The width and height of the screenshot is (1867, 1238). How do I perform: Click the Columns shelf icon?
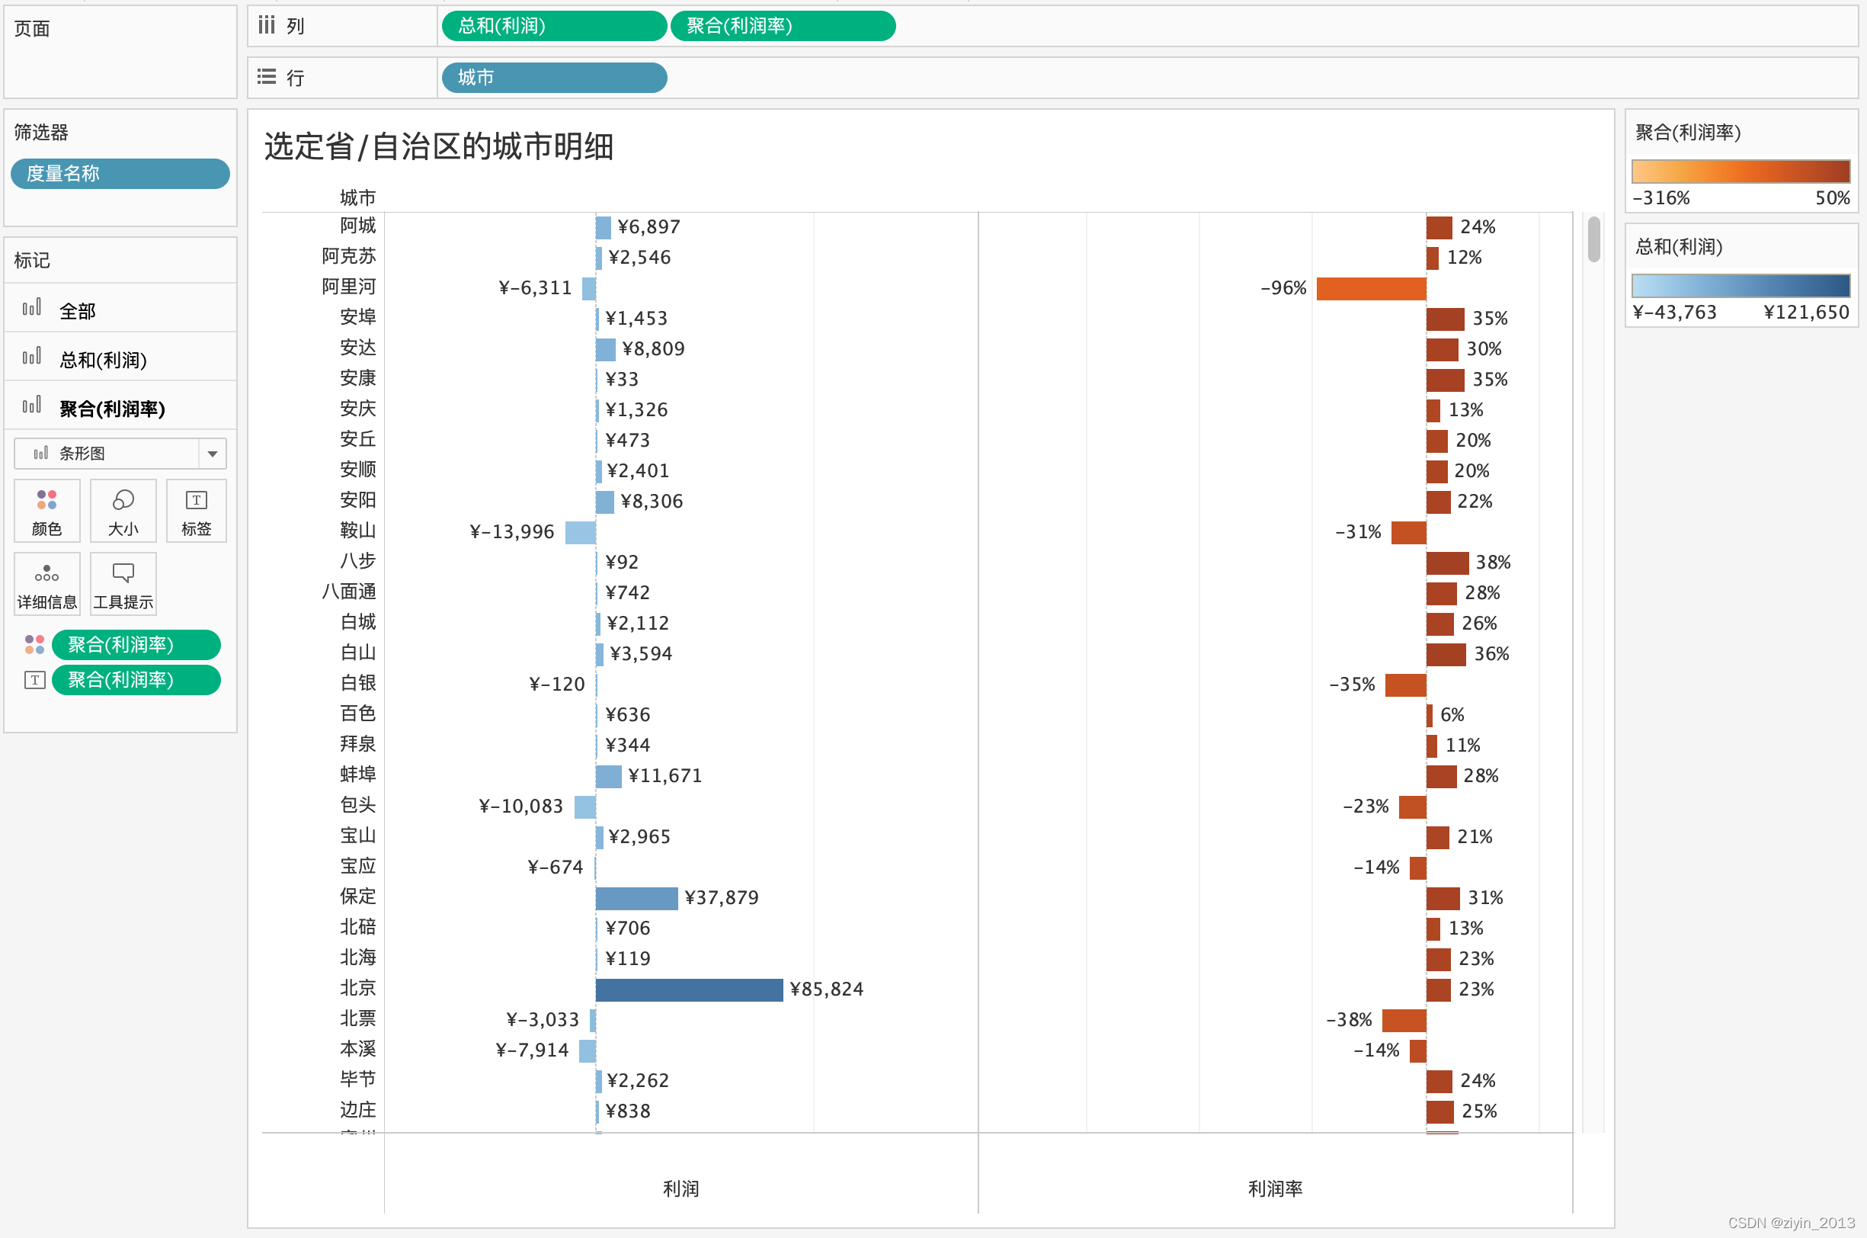(267, 25)
